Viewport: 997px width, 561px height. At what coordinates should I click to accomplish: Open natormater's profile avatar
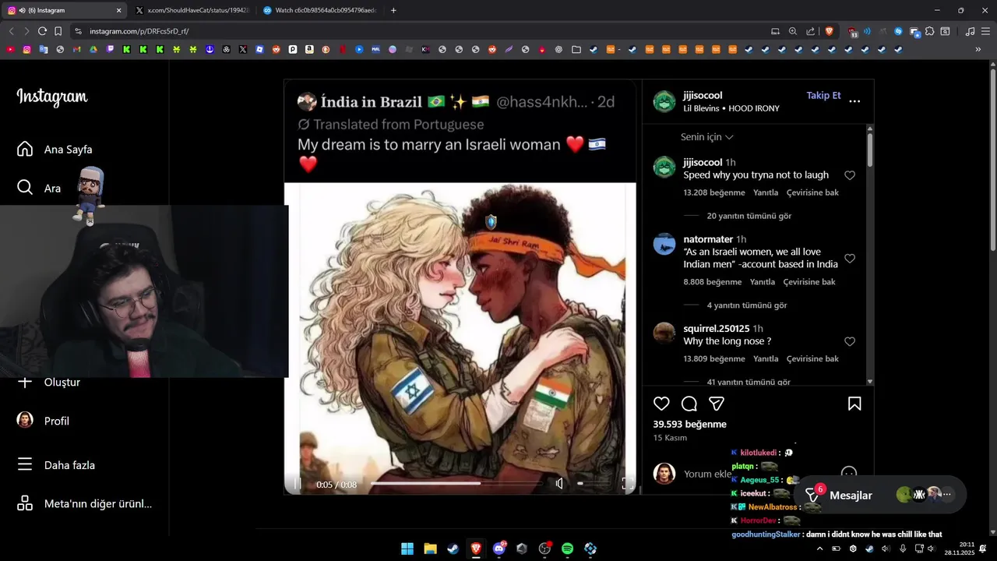[x=664, y=245]
